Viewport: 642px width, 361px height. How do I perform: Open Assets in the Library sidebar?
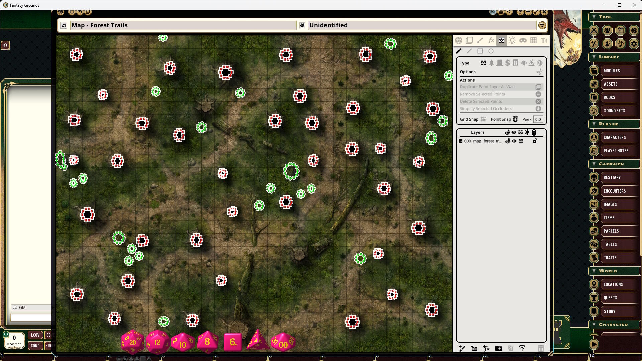tap(615, 84)
